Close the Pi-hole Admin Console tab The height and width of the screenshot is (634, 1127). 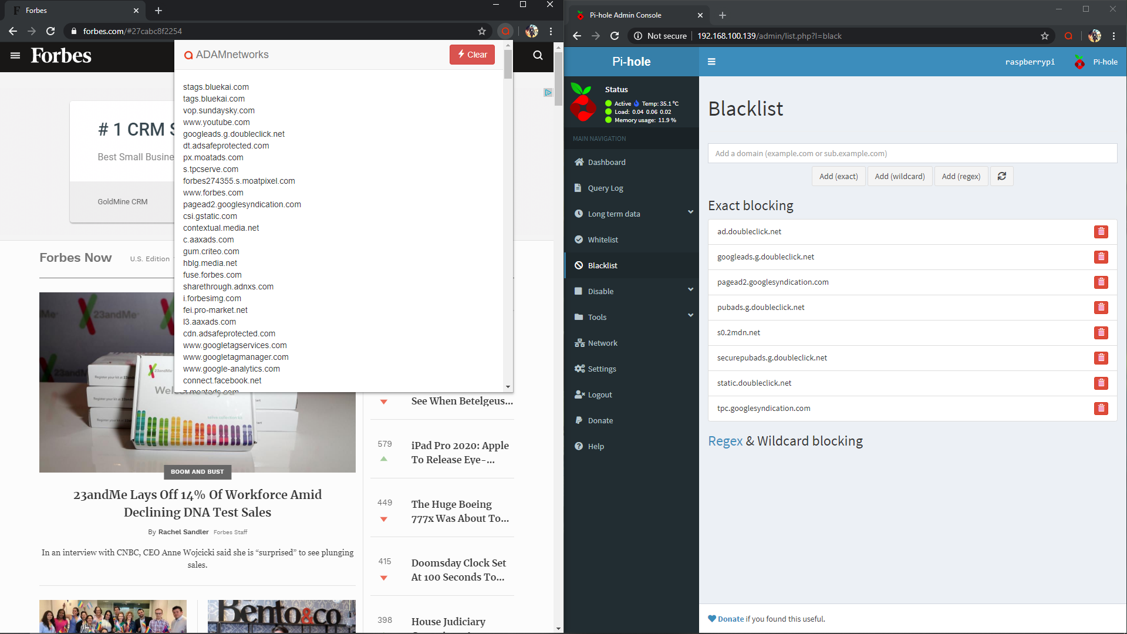(700, 15)
